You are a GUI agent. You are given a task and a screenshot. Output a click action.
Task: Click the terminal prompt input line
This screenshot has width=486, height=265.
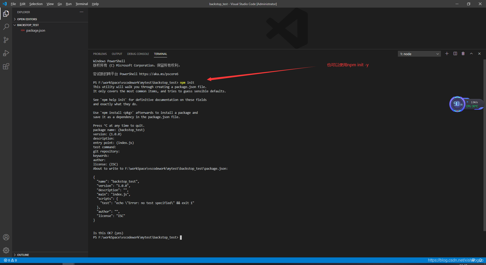(137, 237)
